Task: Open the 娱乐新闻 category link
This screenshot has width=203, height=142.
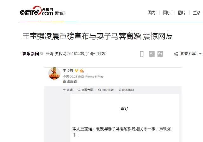Action: (30, 53)
